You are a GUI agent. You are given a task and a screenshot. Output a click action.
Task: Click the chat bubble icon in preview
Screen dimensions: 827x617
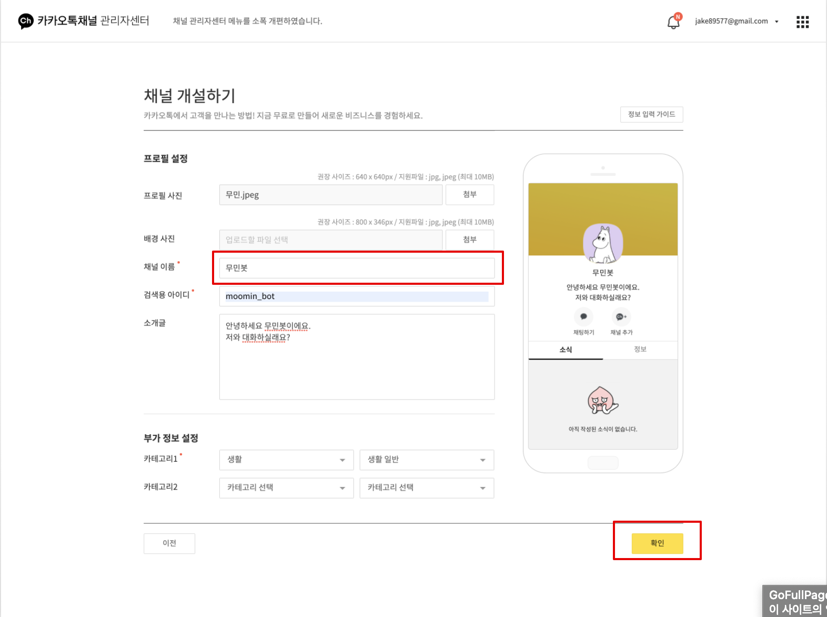583,316
